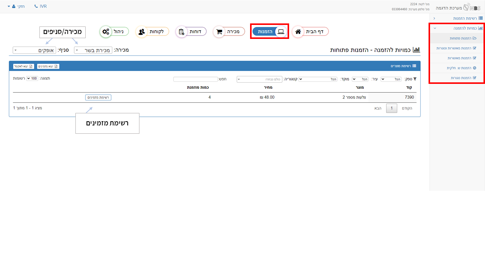Click the clipboard icon in דוחות

(181, 32)
